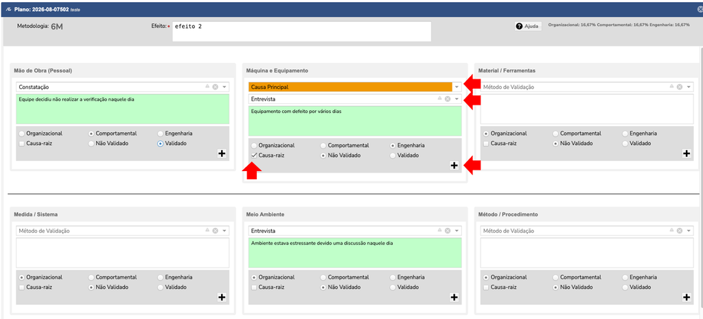Viewport: 703px width, 319px height.
Task: Click the 'Meio Ambiente' panel heading
Action: pos(265,214)
